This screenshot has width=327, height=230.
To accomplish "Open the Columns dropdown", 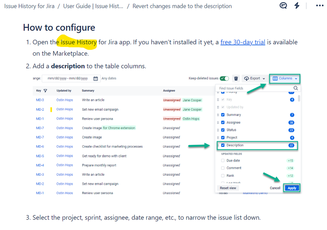I will [285, 79].
